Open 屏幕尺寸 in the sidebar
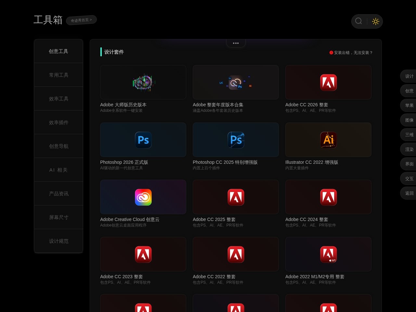This screenshot has height=312, width=416. click(58, 217)
